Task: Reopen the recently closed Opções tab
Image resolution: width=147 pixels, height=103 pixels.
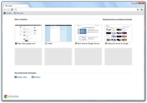Action: (x=21, y=77)
